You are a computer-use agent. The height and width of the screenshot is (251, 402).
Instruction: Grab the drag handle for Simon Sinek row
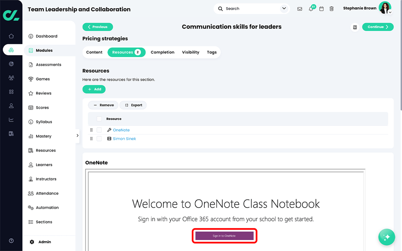click(x=91, y=139)
